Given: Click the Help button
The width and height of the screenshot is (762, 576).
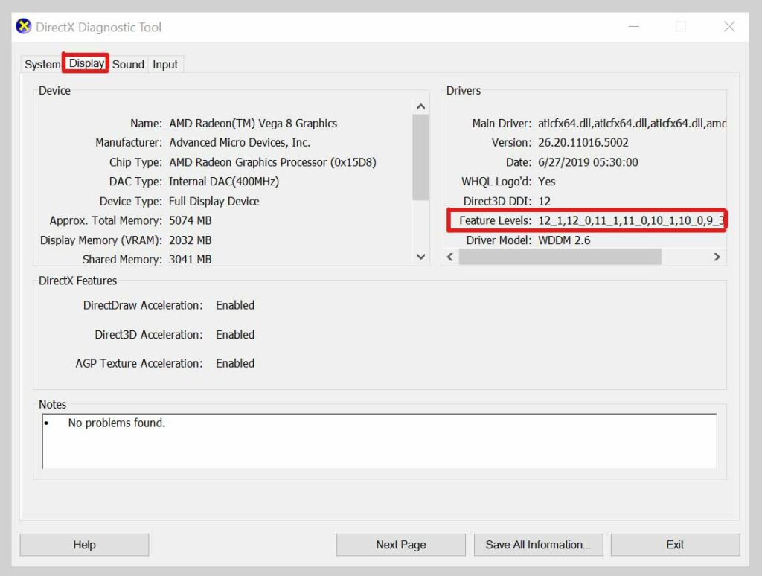Looking at the screenshot, I should click(x=84, y=544).
